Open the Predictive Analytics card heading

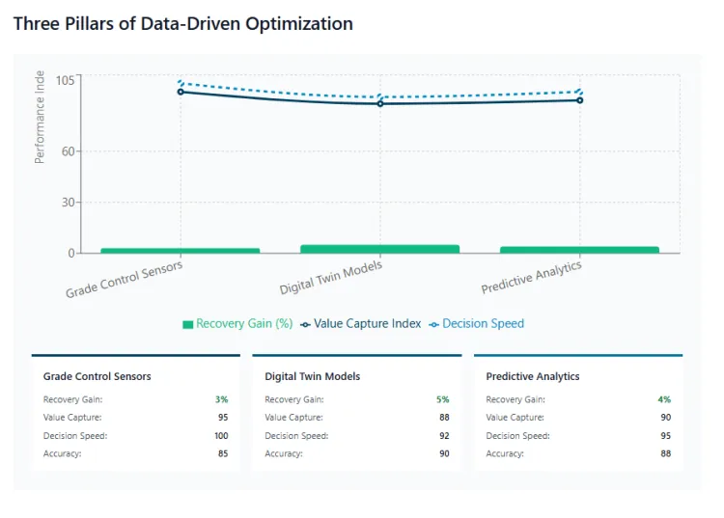click(533, 376)
